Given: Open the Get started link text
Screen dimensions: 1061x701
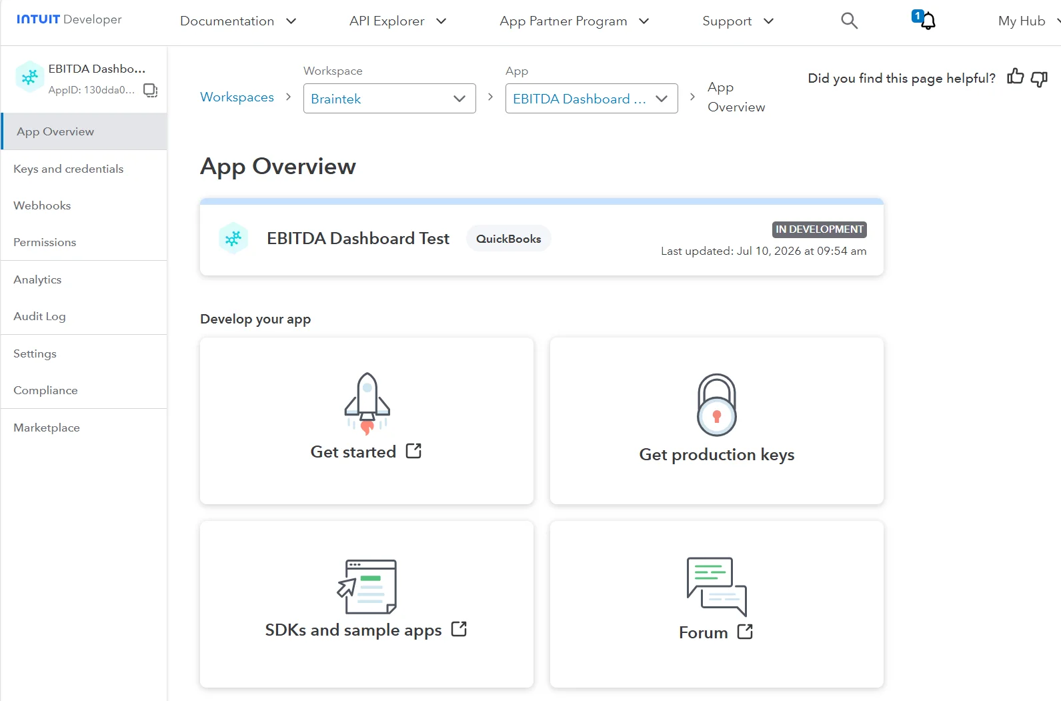Looking at the screenshot, I should 353,452.
